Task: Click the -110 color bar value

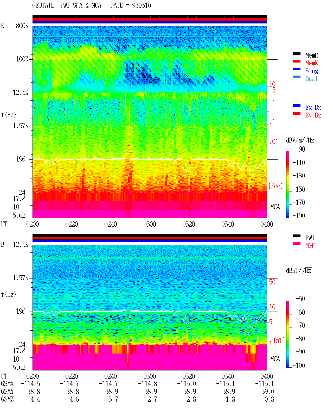Action: [299, 163]
